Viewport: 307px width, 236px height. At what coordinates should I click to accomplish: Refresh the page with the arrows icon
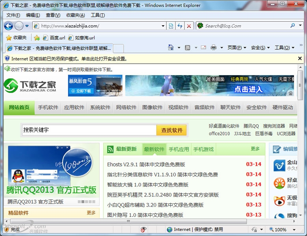[180, 26]
